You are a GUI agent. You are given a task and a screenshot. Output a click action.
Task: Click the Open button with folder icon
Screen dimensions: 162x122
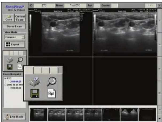point(9,18)
